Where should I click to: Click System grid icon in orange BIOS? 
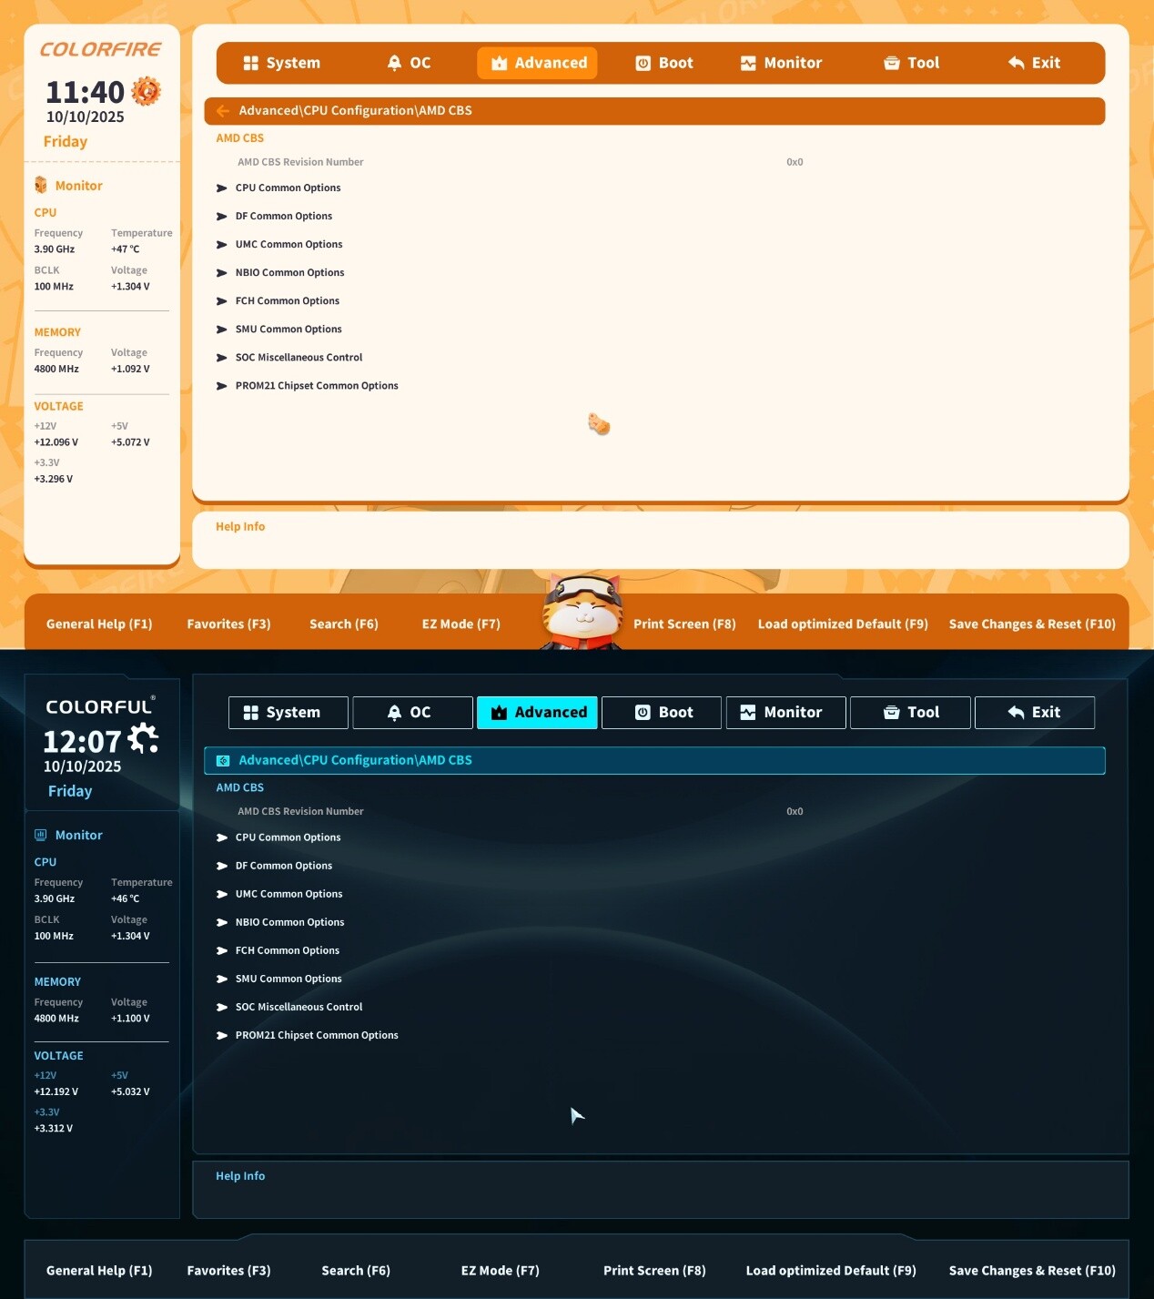[x=251, y=63]
